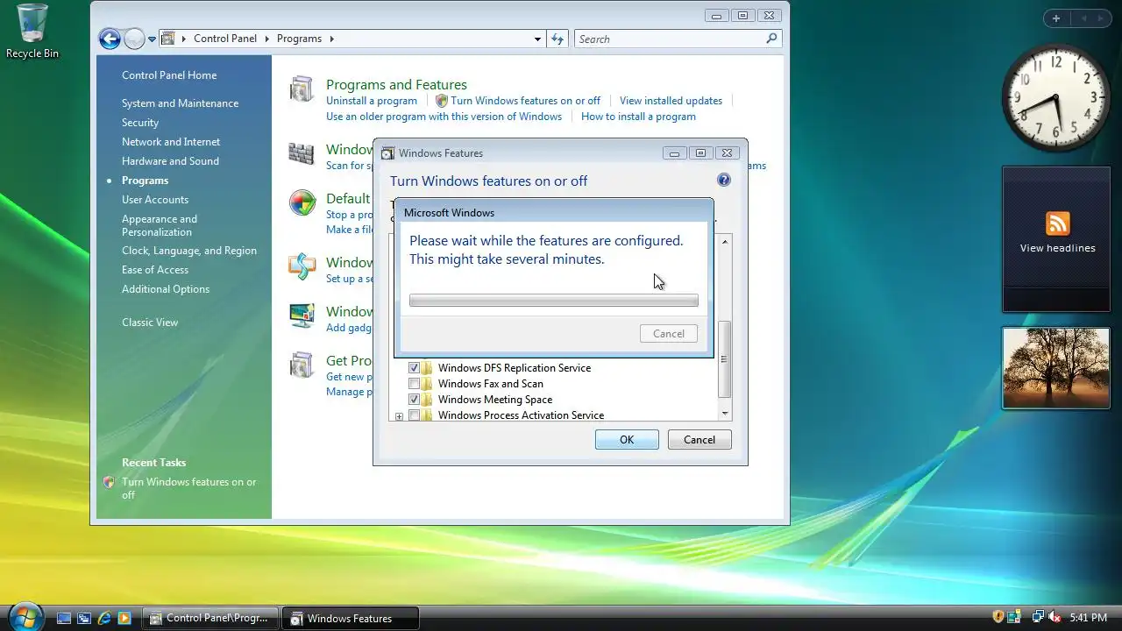
Task: Open the Recycle Bin desktop icon
Action: click(x=32, y=32)
